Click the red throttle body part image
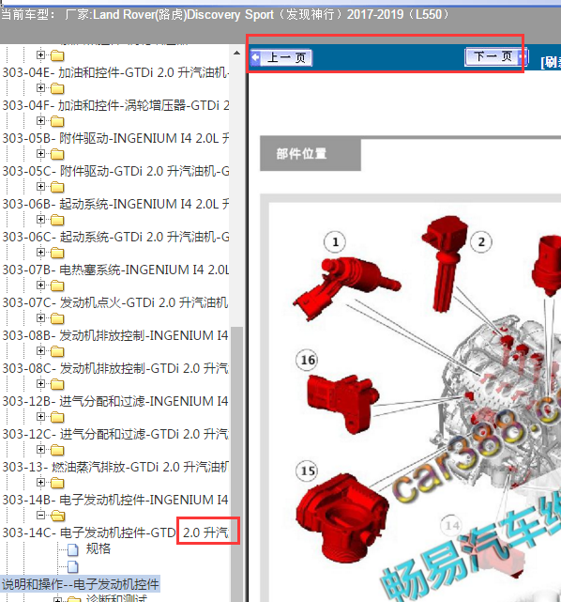This screenshot has width=561, height=602. 341,518
